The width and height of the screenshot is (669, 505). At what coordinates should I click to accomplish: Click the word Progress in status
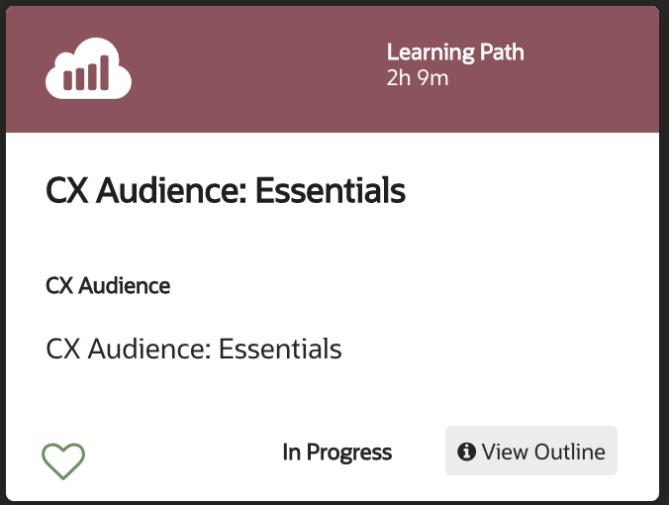click(349, 453)
